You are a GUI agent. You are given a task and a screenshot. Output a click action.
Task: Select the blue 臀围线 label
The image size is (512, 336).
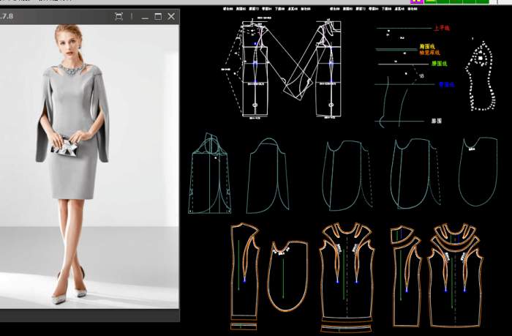pos(446,85)
